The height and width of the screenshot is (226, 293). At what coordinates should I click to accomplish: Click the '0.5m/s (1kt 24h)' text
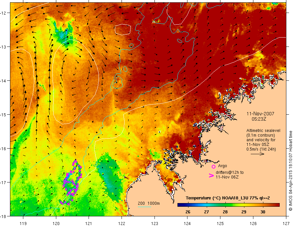click(261, 149)
